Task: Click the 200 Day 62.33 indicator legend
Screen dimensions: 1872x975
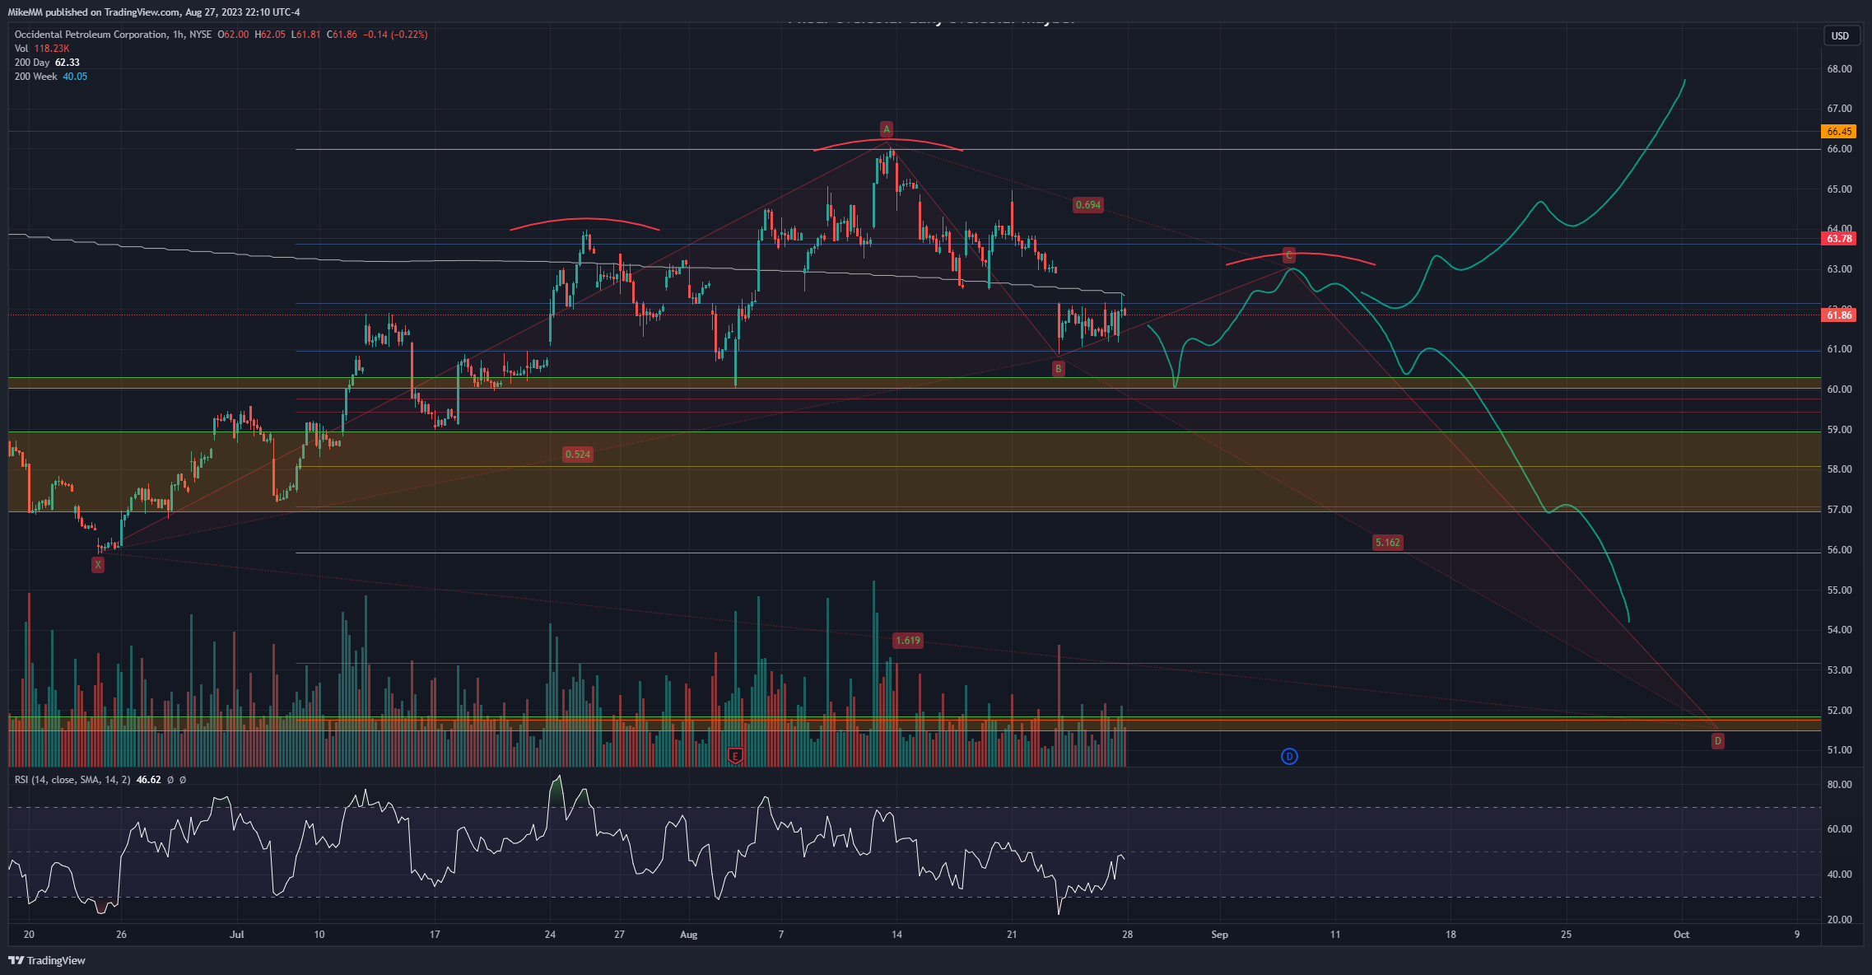Action: click(x=47, y=63)
